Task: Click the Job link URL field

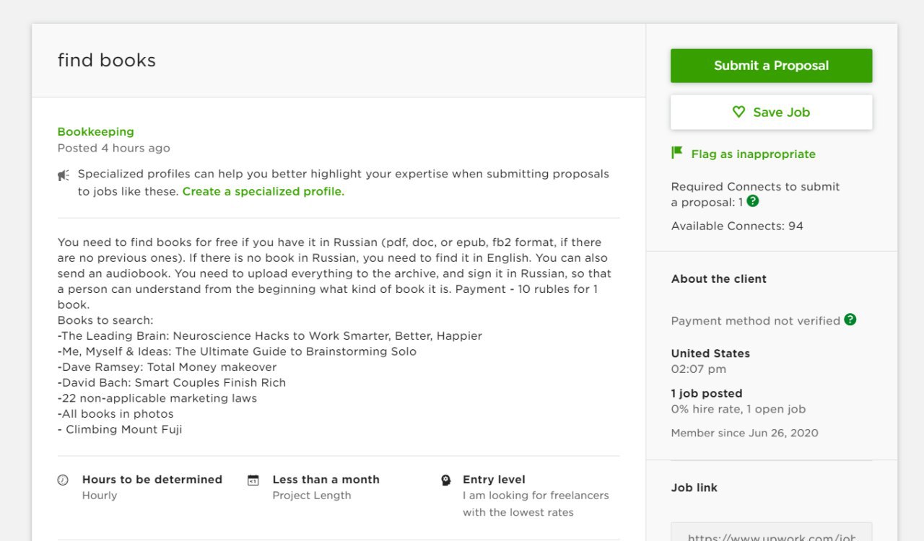Action: (x=771, y=532)
